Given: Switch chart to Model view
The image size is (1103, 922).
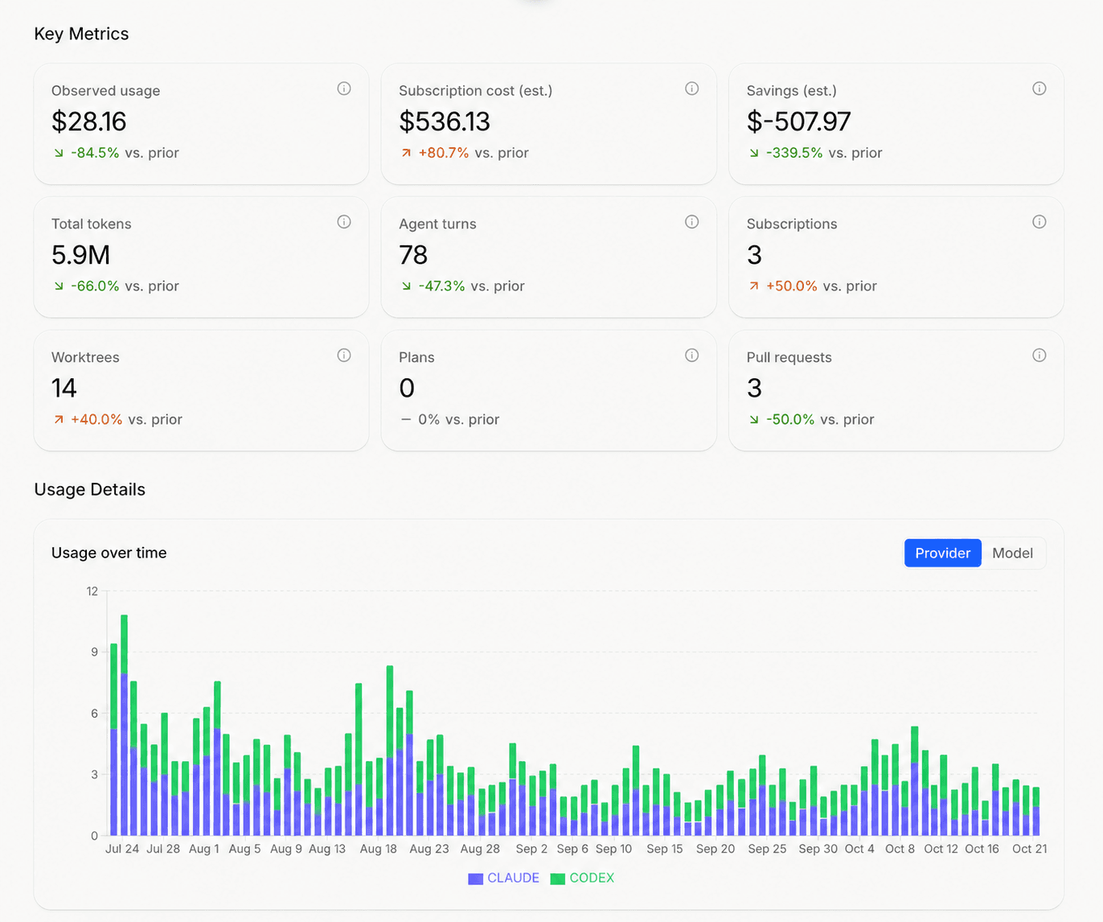Looking at the screenshot, I should [x=1012, y=553].
